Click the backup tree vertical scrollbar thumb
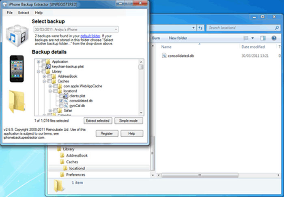 pos(141,67)
